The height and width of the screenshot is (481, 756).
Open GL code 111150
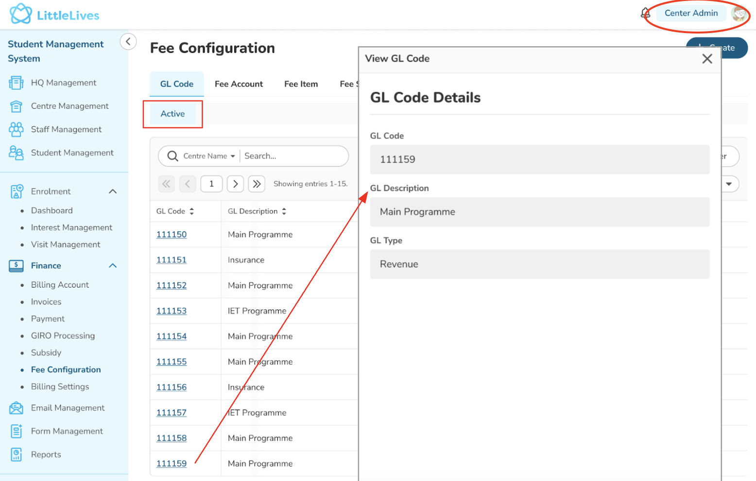coord(172,235)
